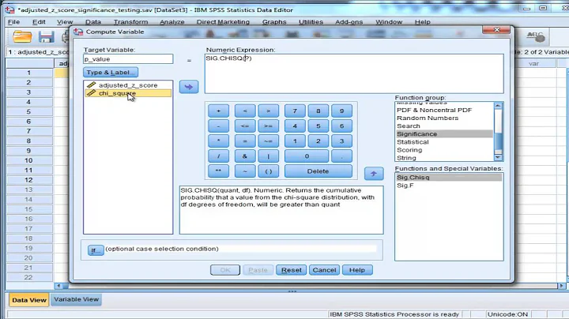
Task: Select chi_square in the variable list
Action: point(128,93)
